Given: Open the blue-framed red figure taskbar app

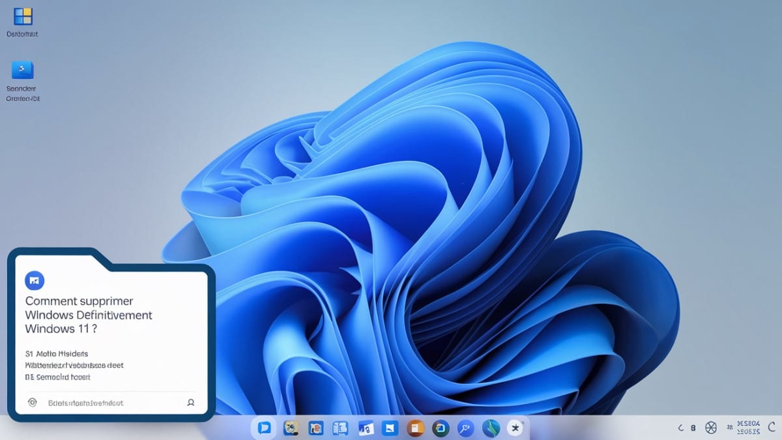Looking at the screenshot, I should click(x=316, y=428).
